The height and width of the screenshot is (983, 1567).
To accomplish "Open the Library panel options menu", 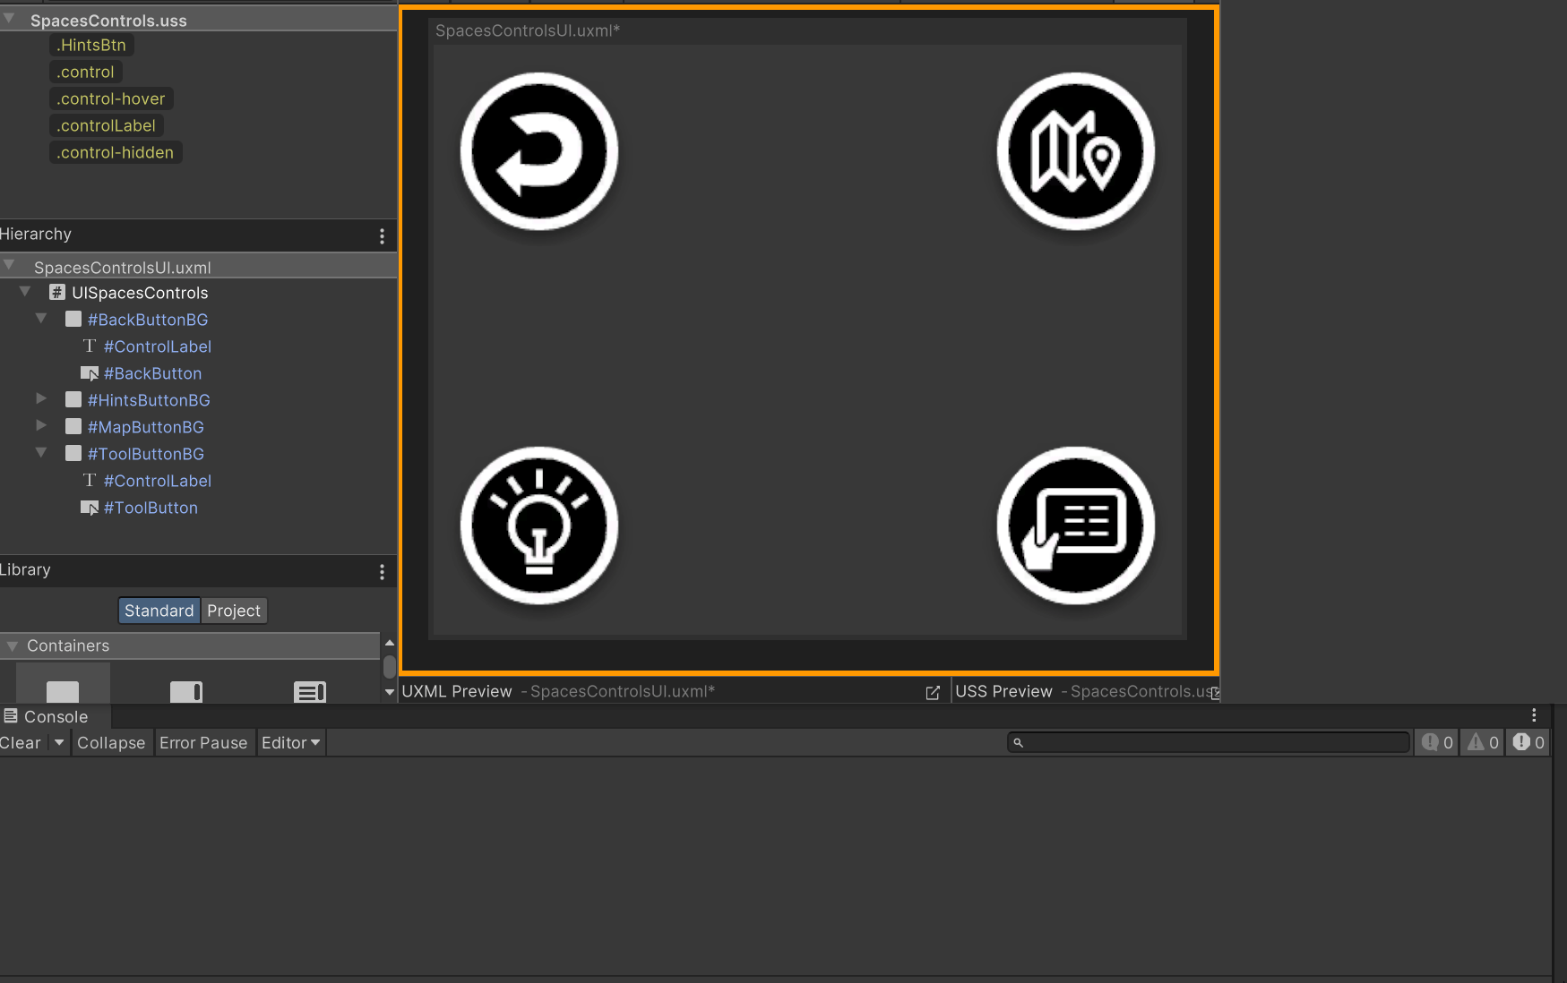I will point(383,571).
